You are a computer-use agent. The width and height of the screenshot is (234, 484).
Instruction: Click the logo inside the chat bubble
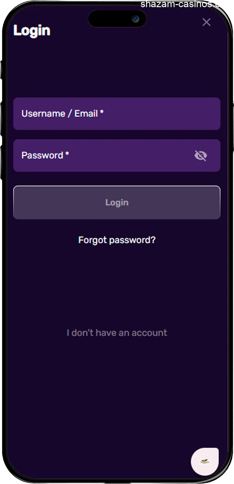coord(205,462)
